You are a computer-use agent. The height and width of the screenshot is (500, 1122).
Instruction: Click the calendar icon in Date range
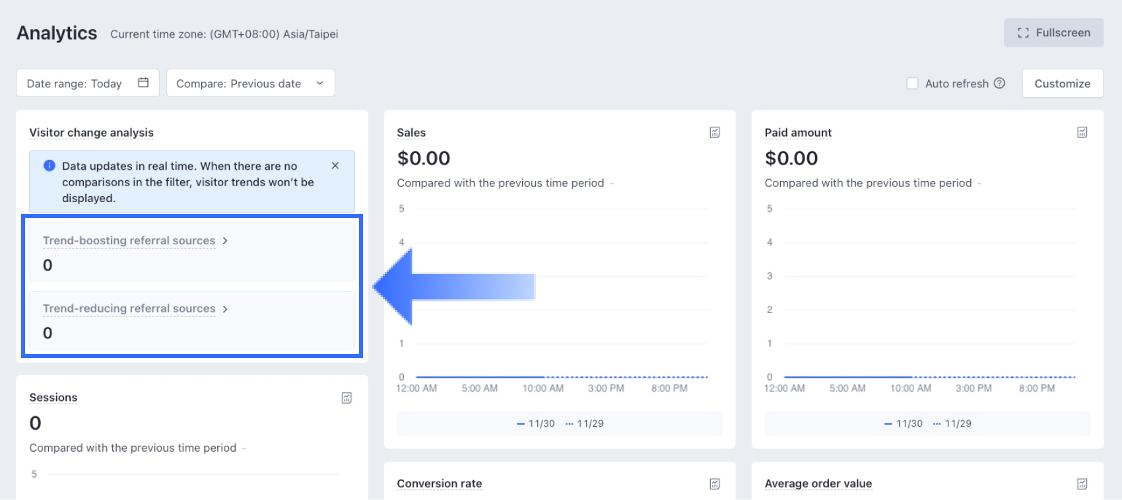(x=143, y=83)
